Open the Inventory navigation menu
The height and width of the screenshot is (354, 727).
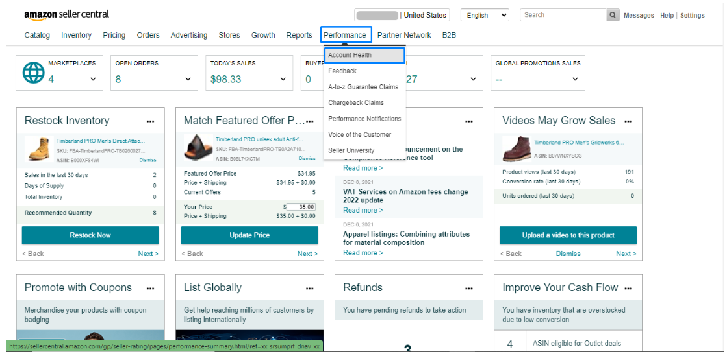click(76, 35)
